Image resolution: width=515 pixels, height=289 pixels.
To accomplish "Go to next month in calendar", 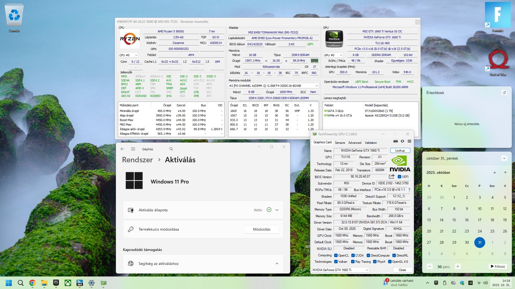I will (x=505, y=172).
